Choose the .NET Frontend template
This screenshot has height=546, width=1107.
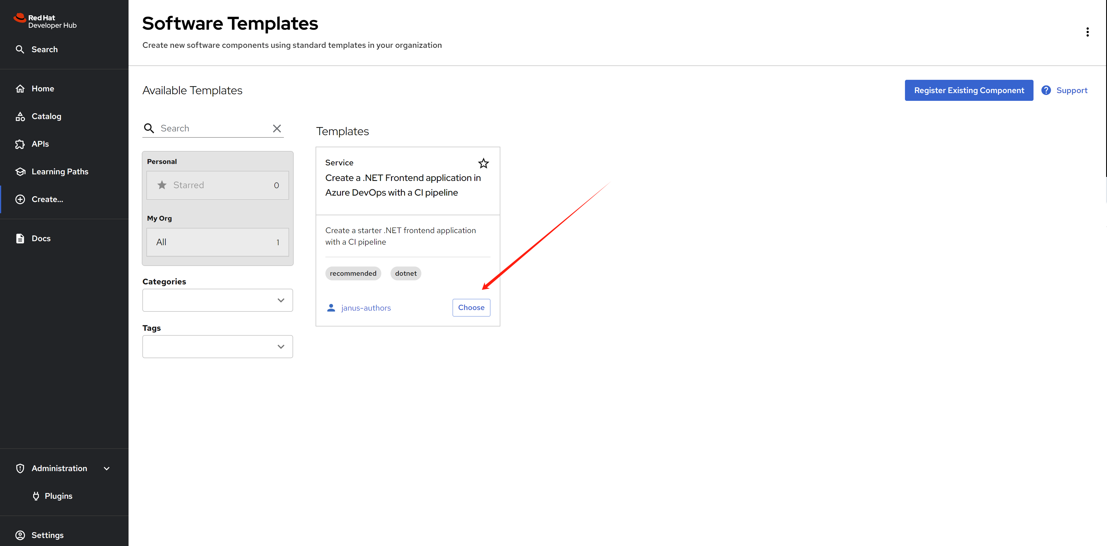tap(471, 308)
